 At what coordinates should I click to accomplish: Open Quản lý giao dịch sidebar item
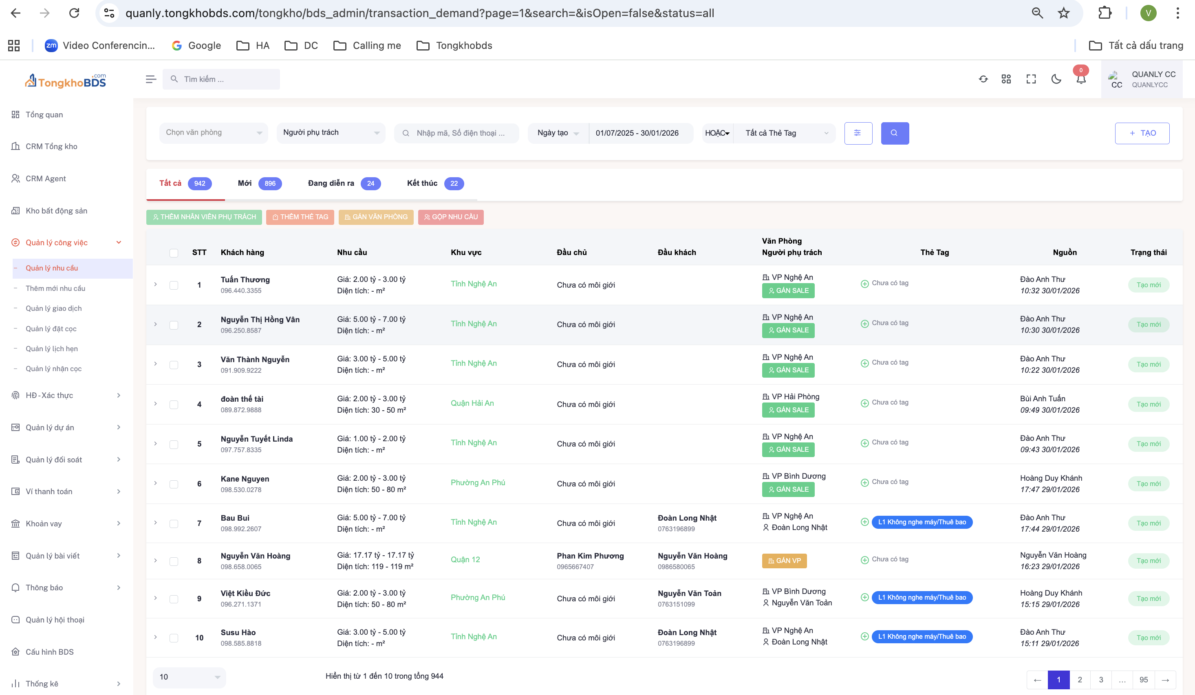tap(53, 308)
